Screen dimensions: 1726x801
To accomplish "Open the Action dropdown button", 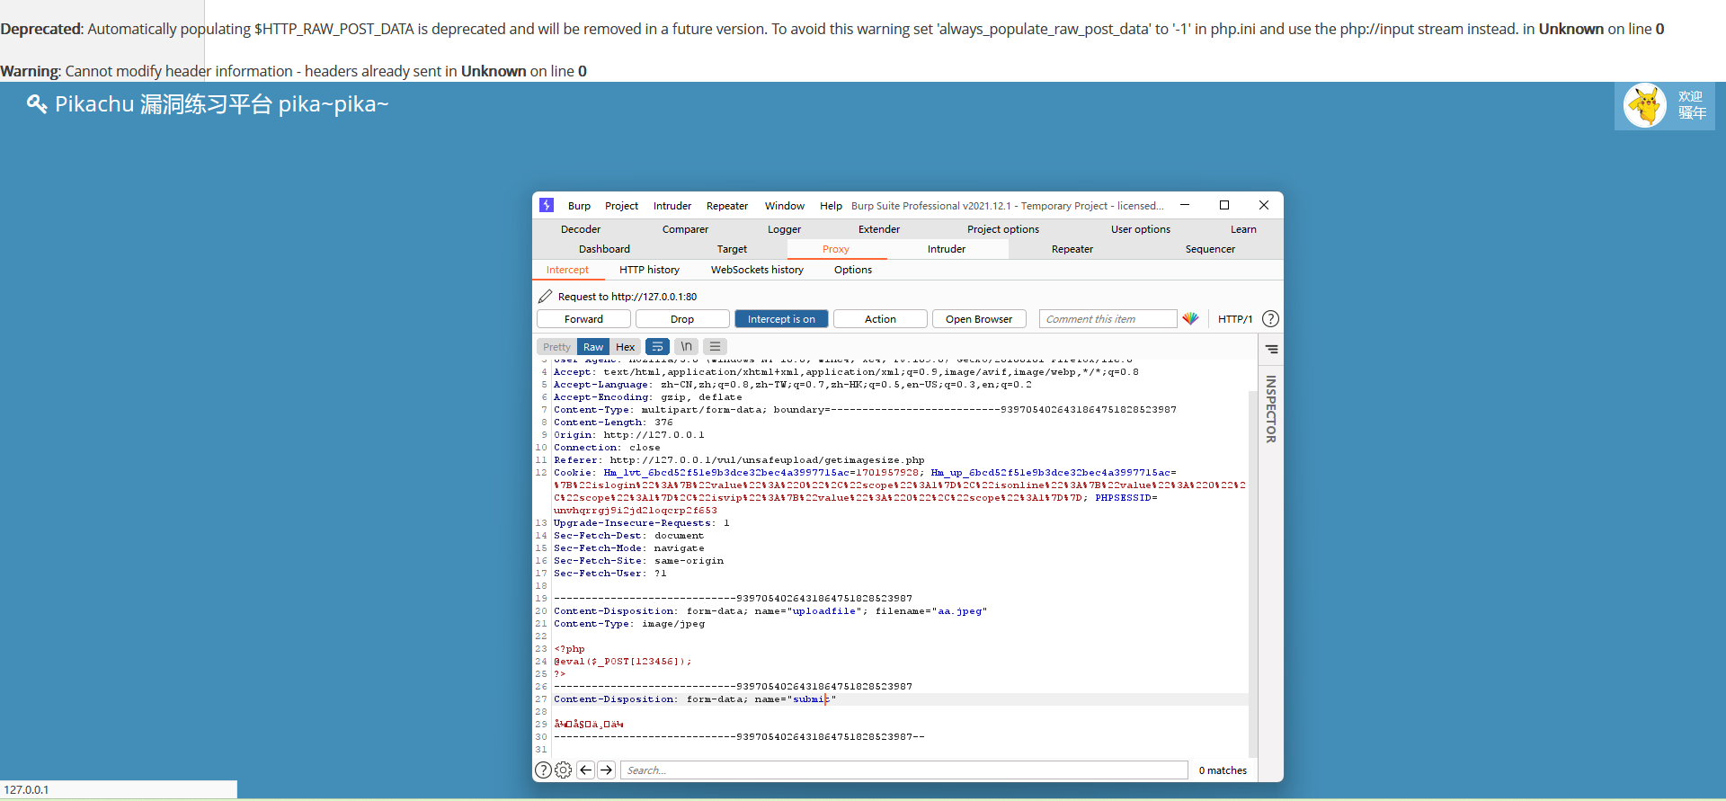I will [880, 318].
